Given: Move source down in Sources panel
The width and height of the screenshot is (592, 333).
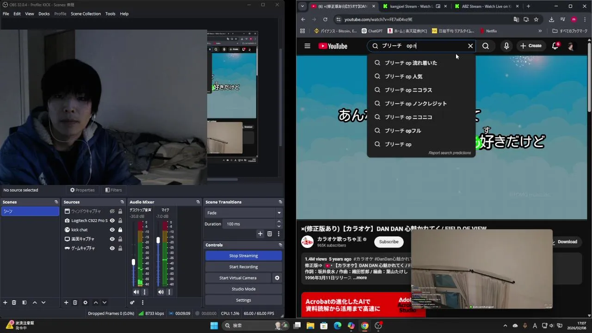Looking at the screenshot, I should click(105, 302).
